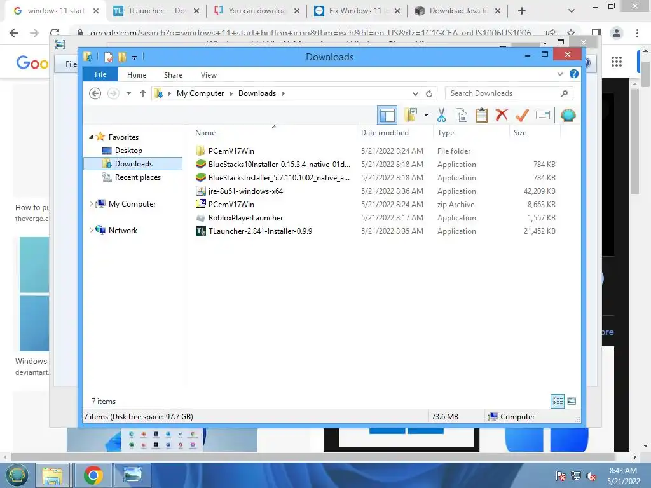Open the recent locations dropdown arrow
Screen dimensions: 651x488
(128, 93)
